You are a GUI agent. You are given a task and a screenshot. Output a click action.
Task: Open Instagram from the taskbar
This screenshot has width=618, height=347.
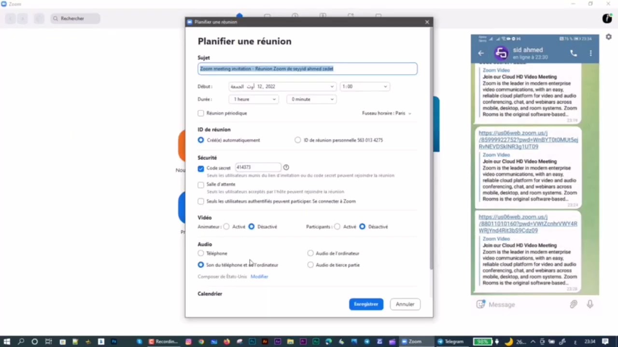pyautogui.click(x=188, y=342)
